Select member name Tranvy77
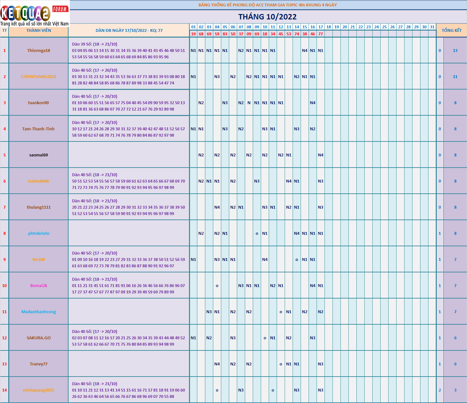Image resolution: width=467 pixels, height=403 pixels. point(39,364)
